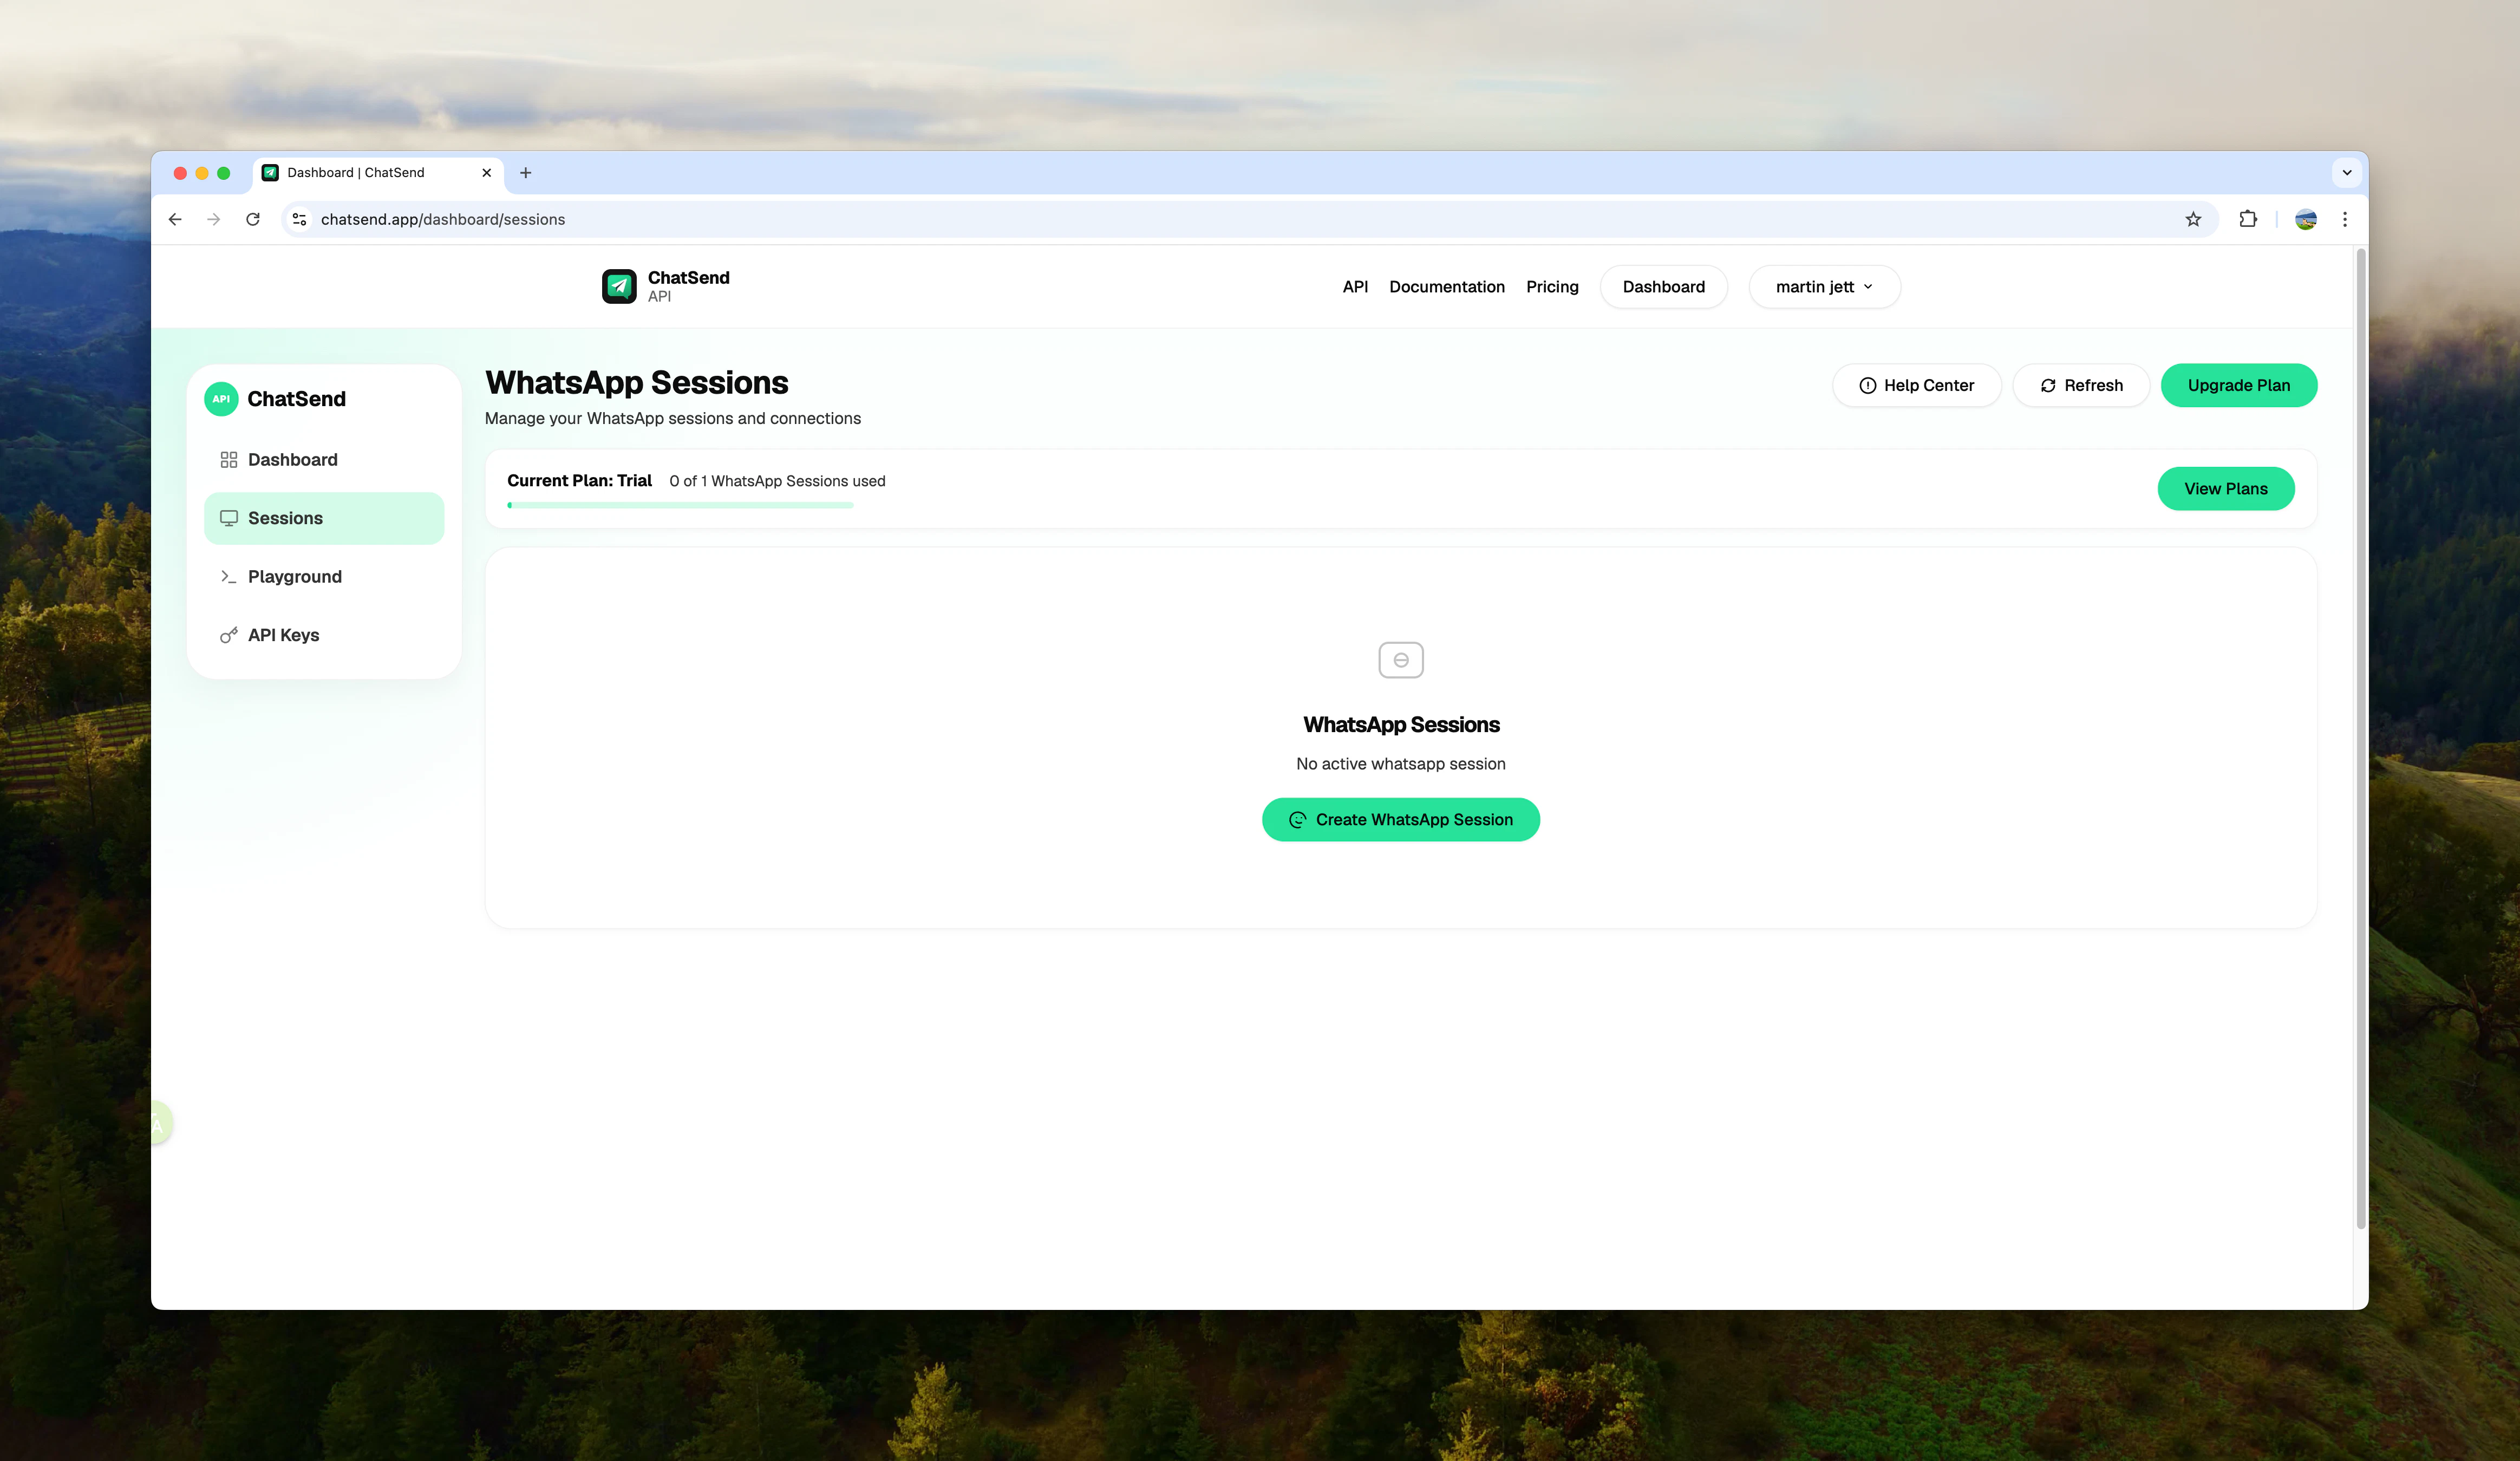The image size is (2520, 1461).
Task: Open Documentation in top navigation
Action: (1446, 286)
